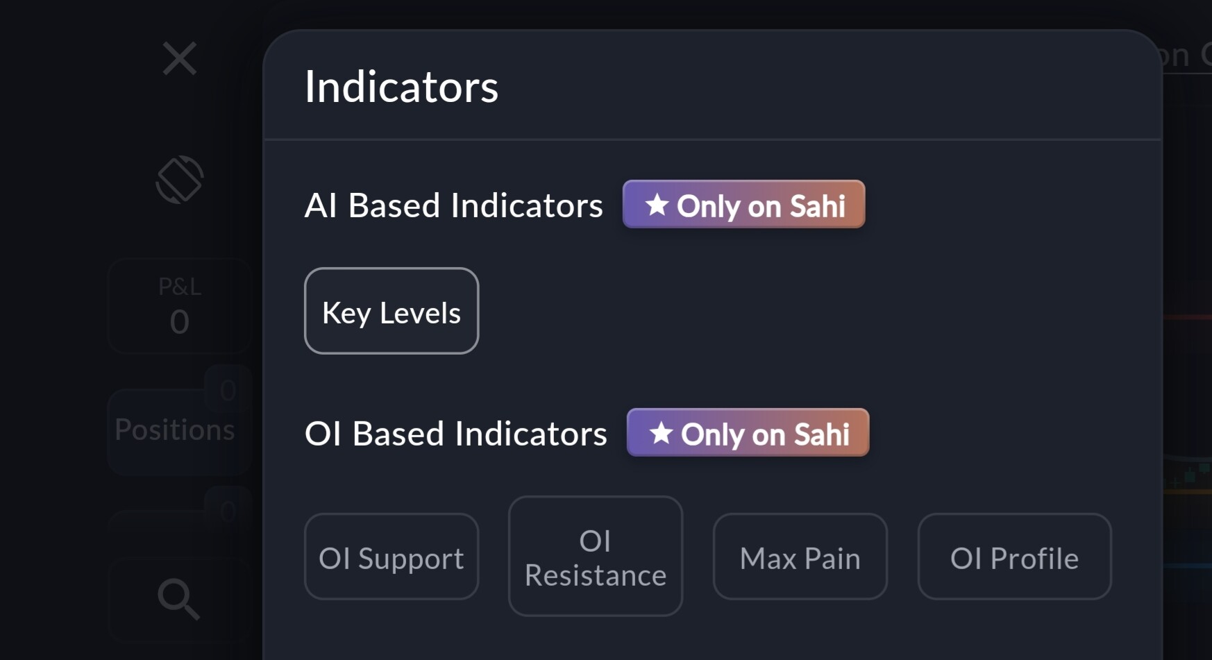
Task: Enable the OI Support indicator
Action: coord(392,557)
